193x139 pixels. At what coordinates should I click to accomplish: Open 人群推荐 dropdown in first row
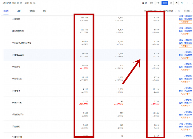186,22
